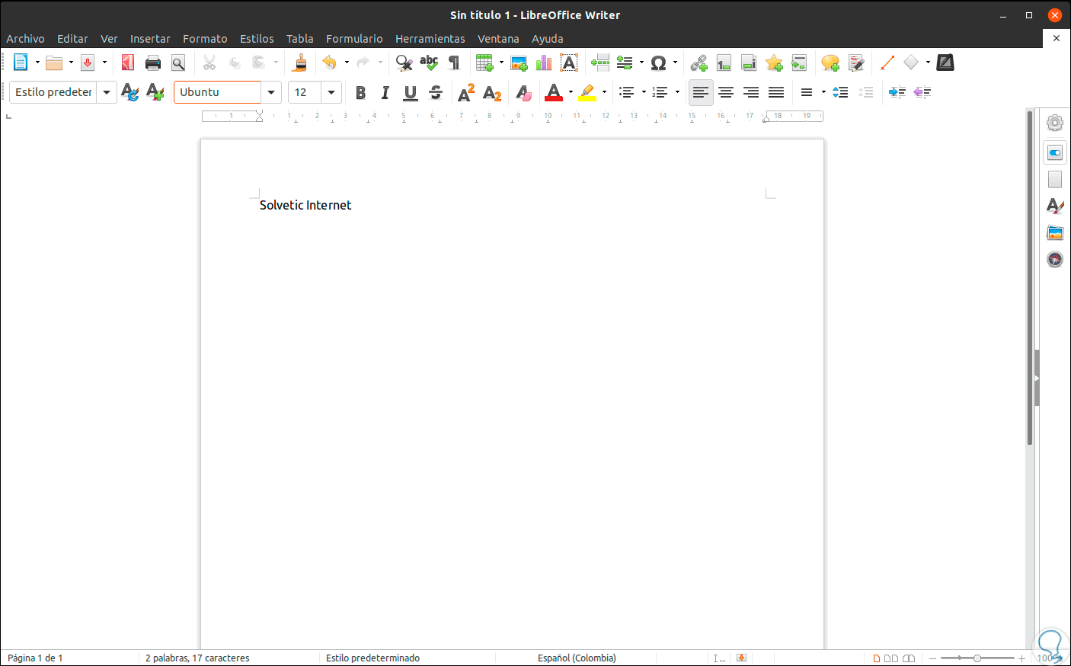The image size is (1071, 666).
Task: Open the Ayuda menu
Action: (x=548, y=39)
